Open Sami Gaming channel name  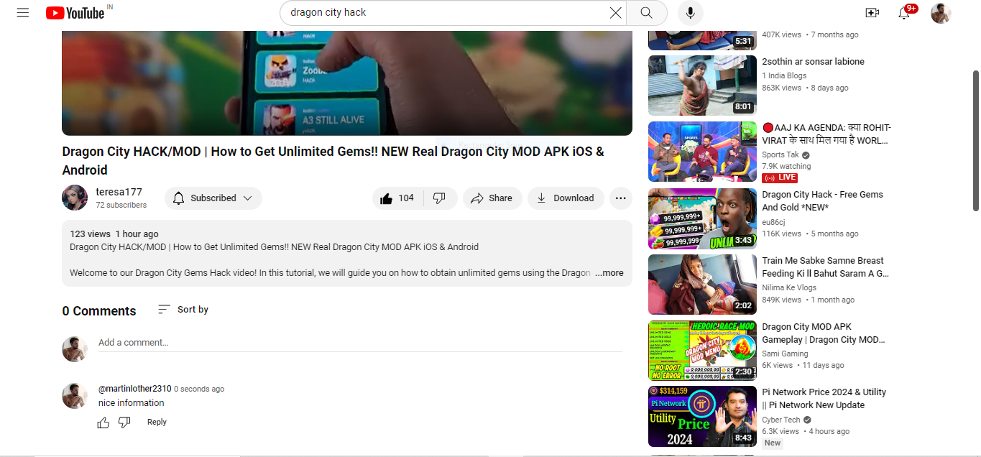click(x=786, y=354)
